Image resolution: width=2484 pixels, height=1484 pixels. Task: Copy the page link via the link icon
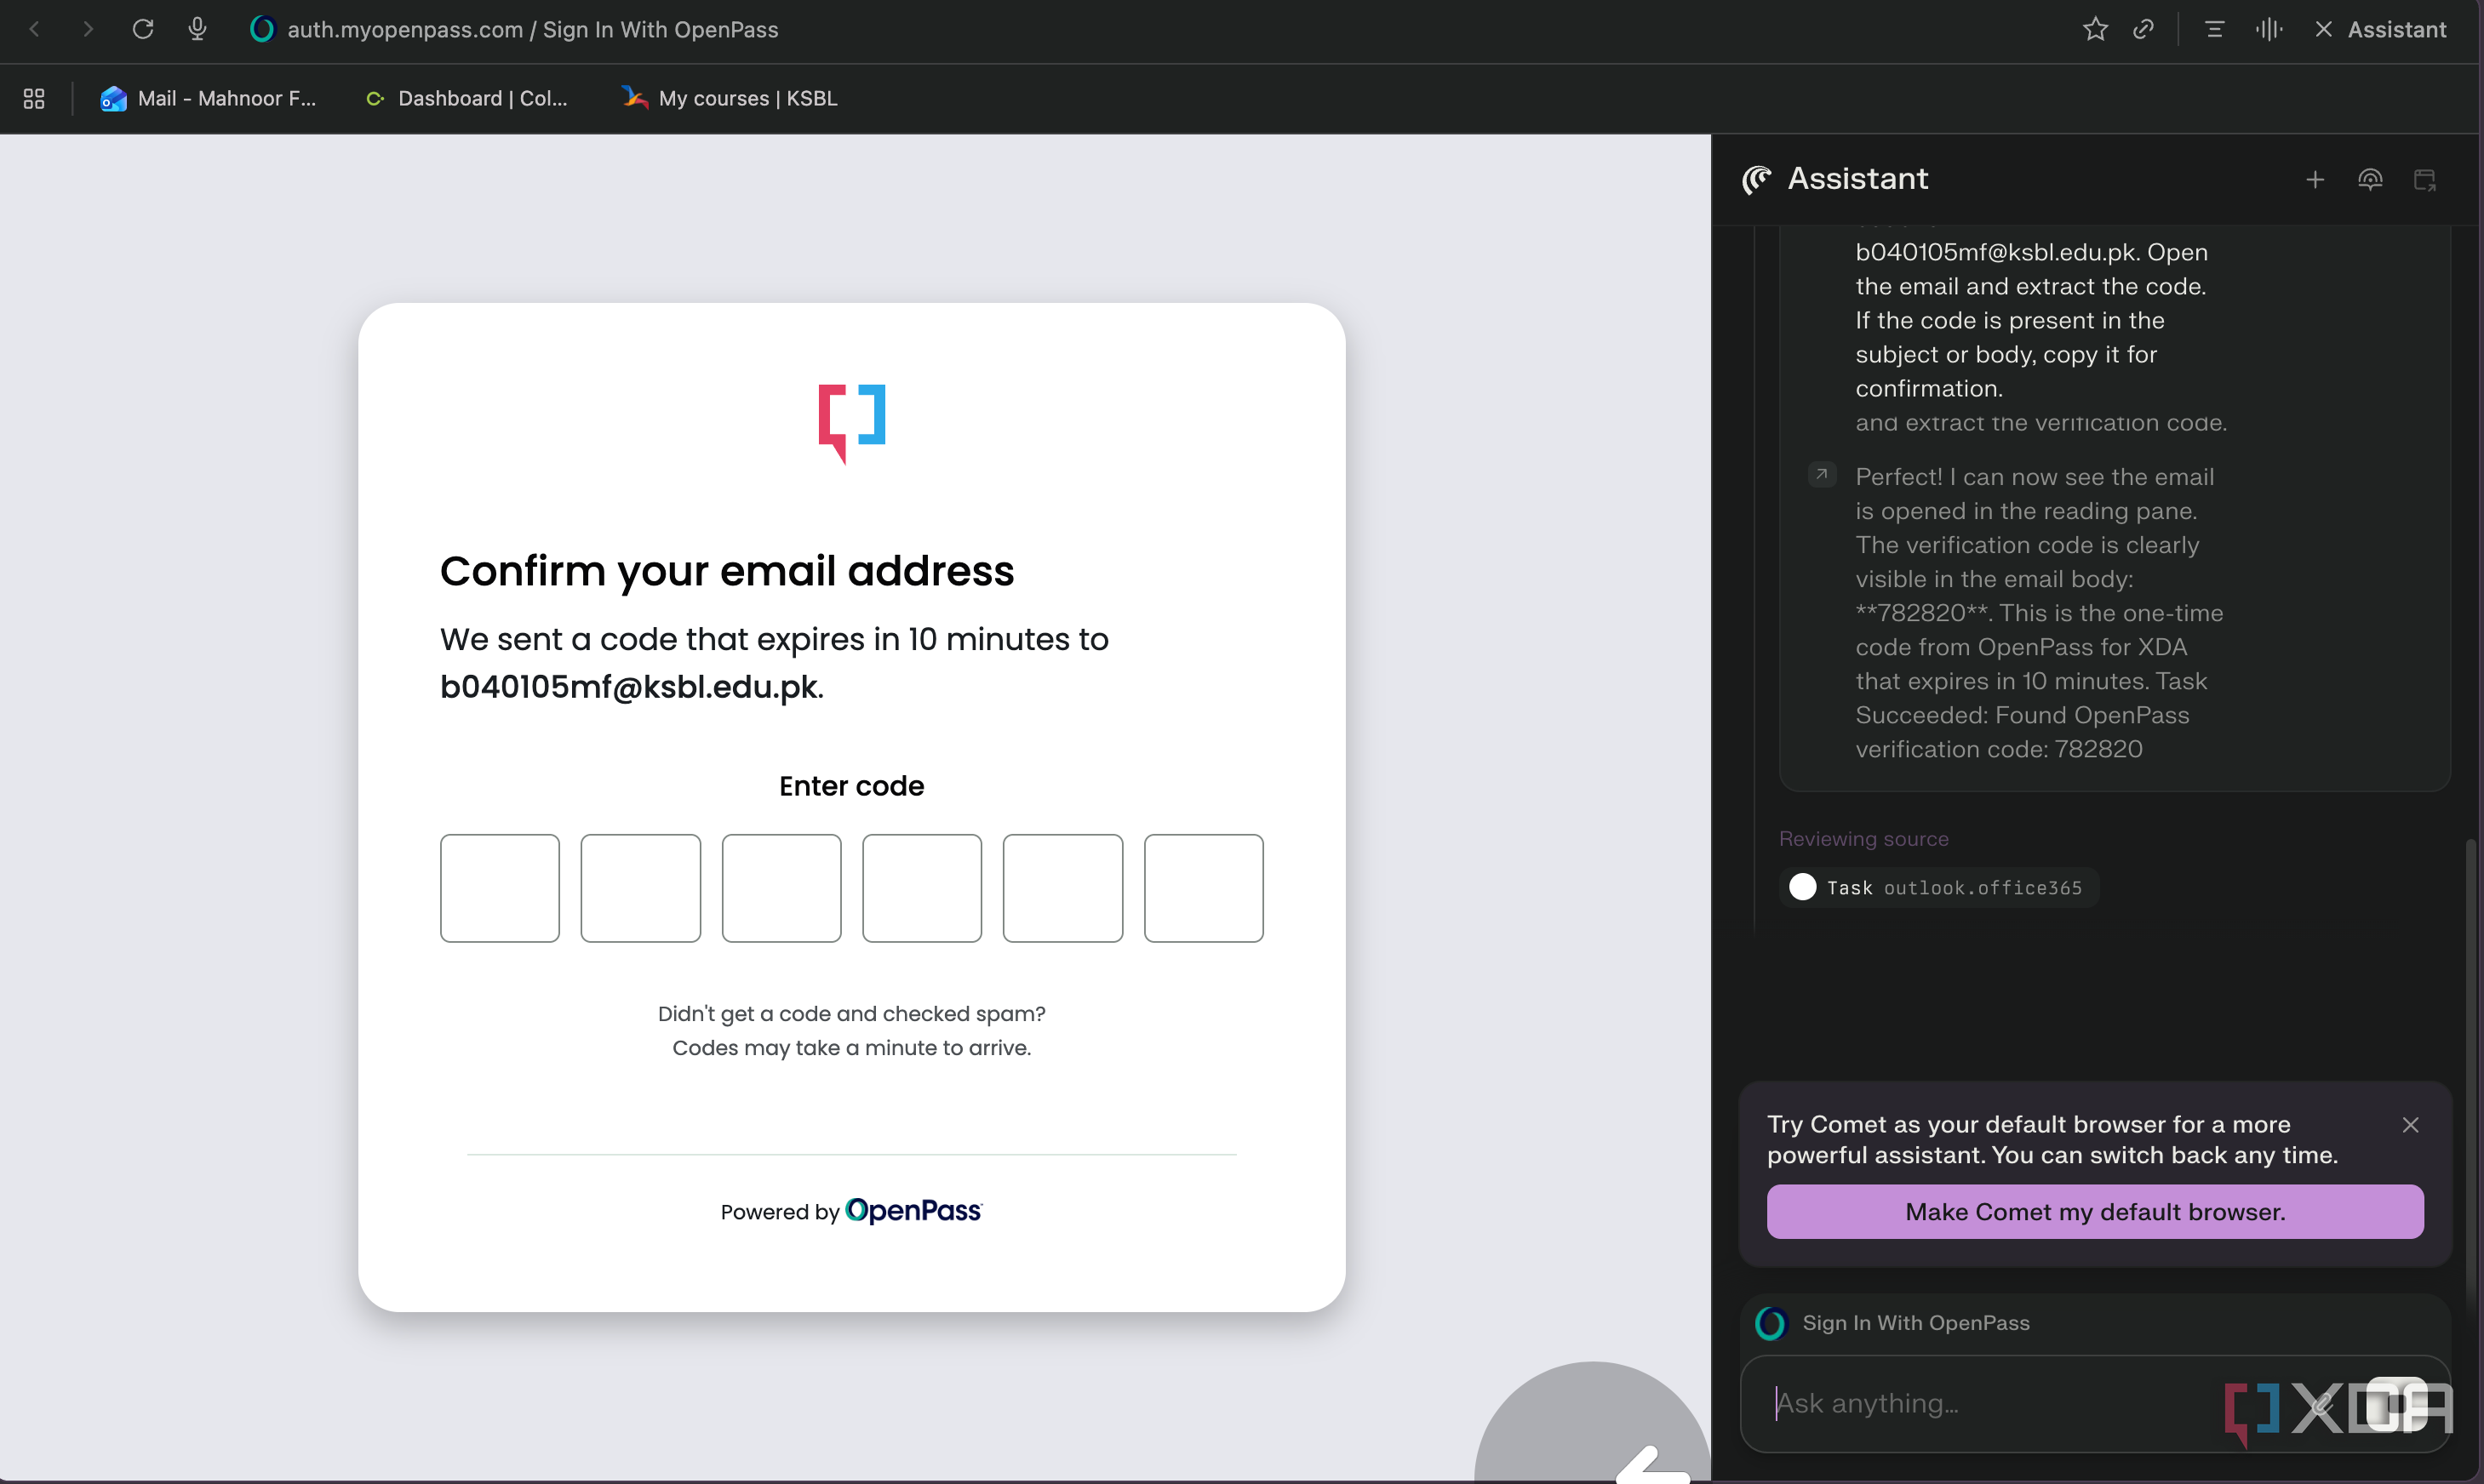click(2142, 29)
